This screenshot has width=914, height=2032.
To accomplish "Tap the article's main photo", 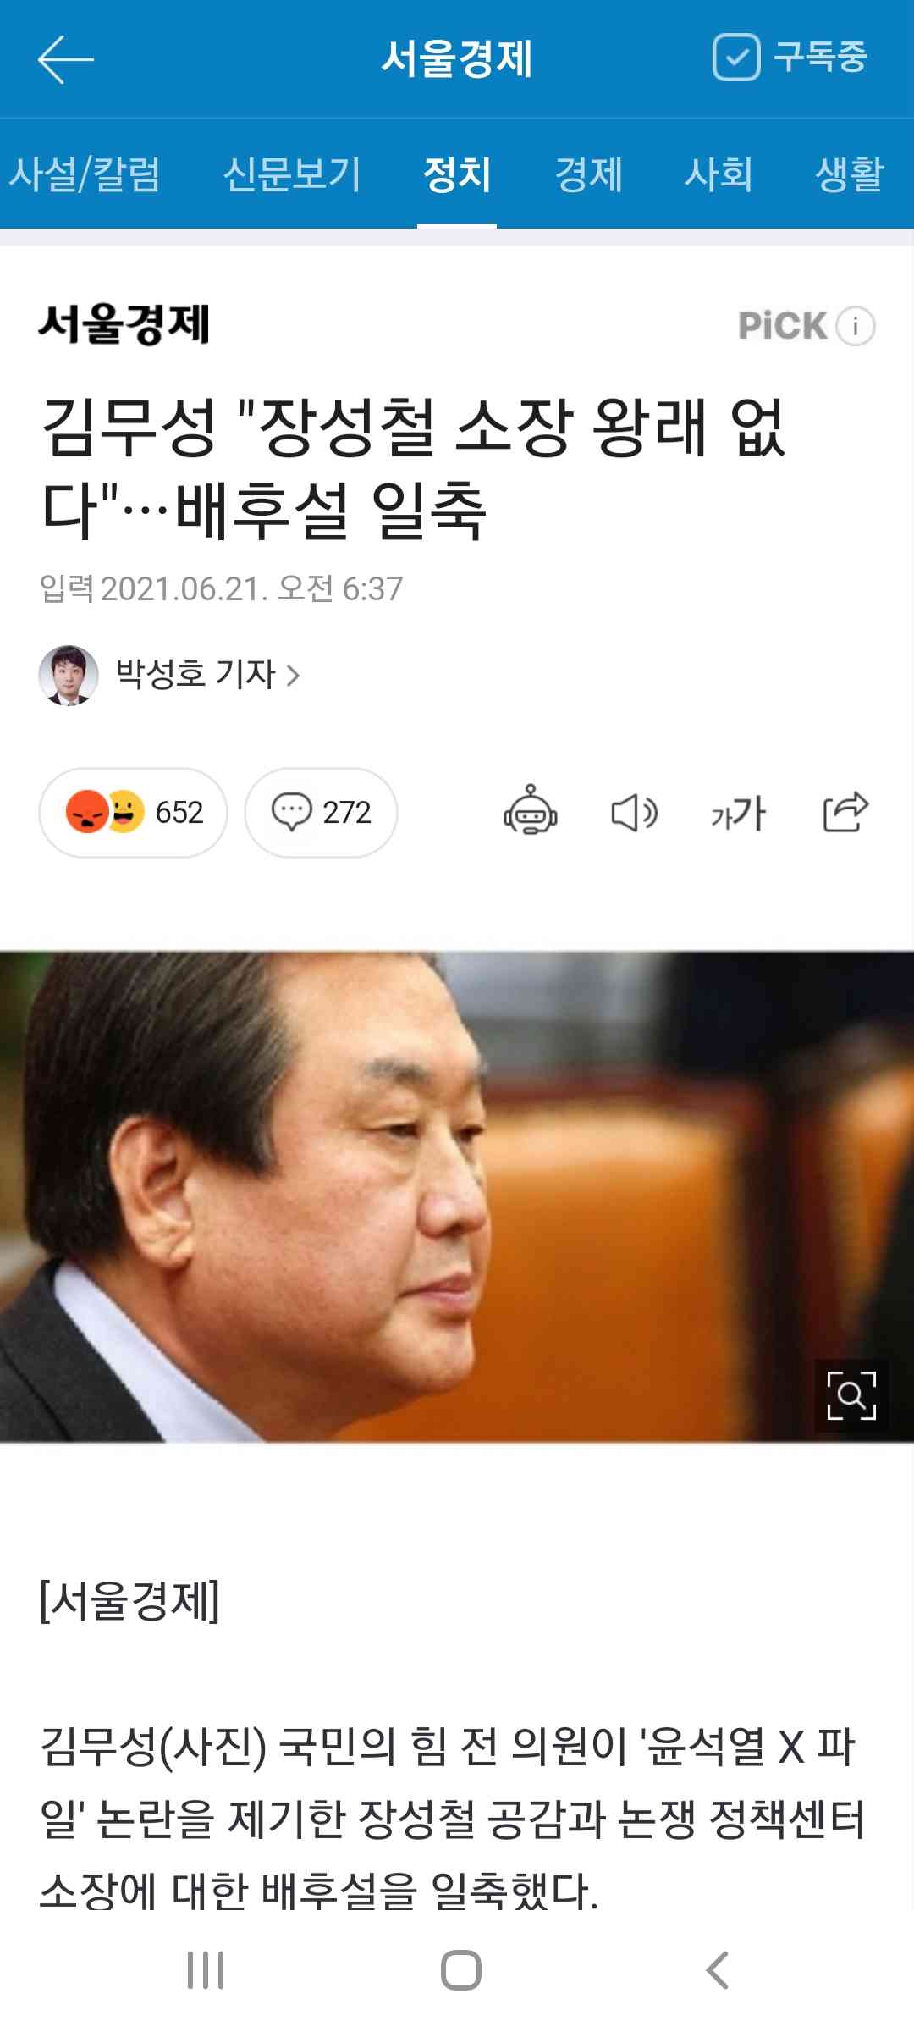I will click(457, 1197).
